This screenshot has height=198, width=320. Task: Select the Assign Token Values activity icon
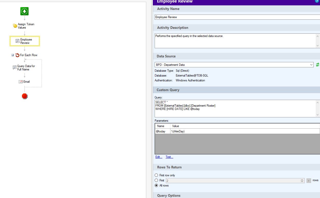point(15,26)
